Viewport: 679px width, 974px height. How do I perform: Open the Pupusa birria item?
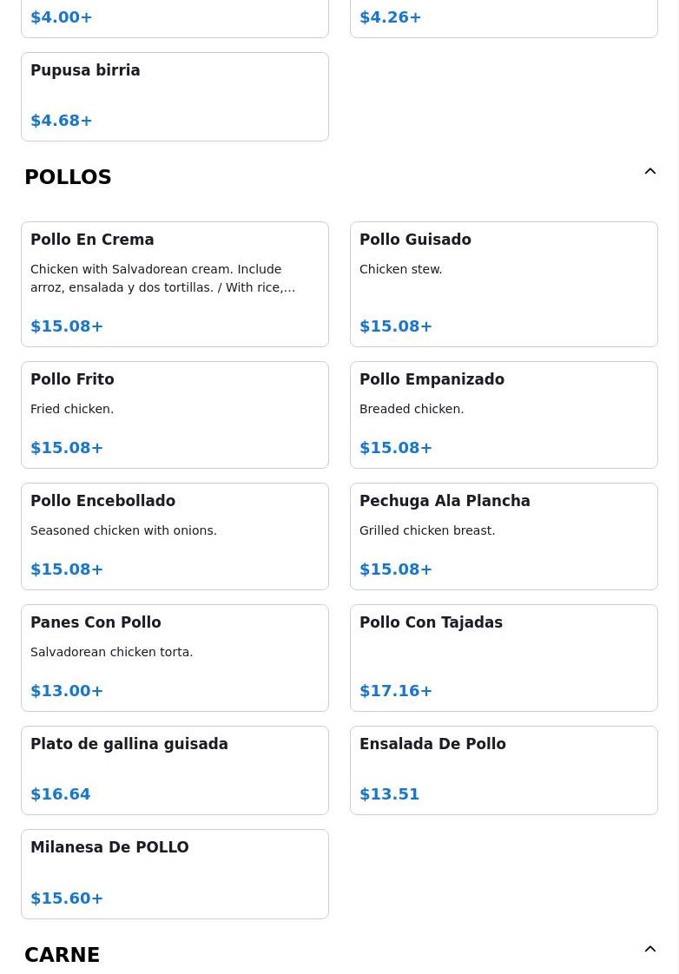[x=175, y=97]
